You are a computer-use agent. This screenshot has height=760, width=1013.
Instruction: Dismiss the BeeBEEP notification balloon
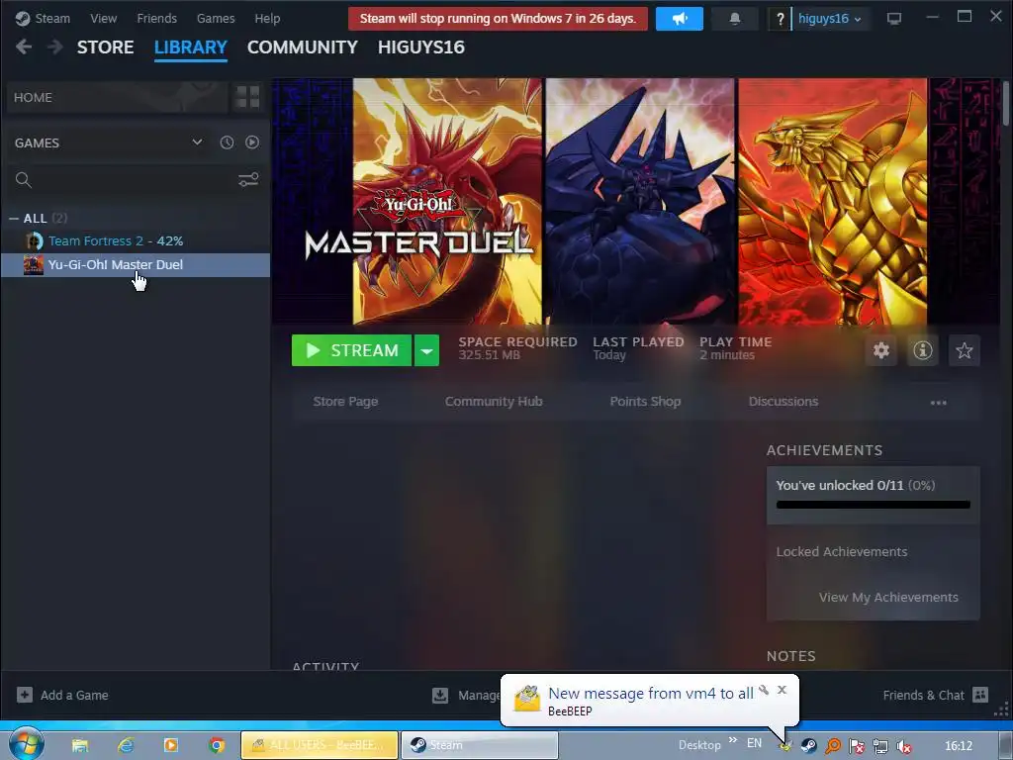(782, 690)
